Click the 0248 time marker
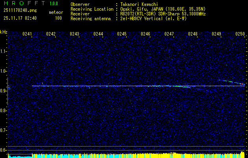This screenshot has height=158, width=248. pos(193,34)
